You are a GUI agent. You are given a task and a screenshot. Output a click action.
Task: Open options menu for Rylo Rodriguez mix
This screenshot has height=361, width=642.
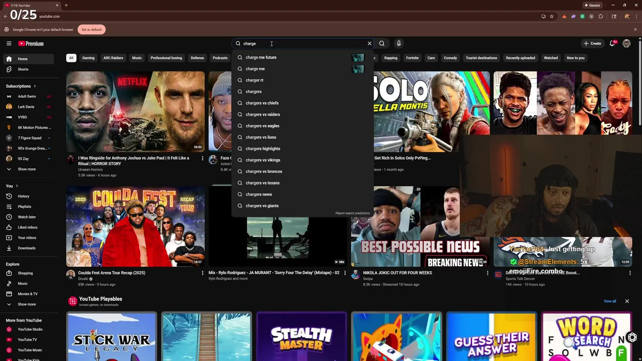click(x=345, y=273)
